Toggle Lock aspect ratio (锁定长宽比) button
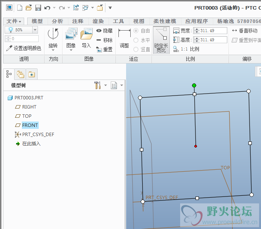 (161, 40)
